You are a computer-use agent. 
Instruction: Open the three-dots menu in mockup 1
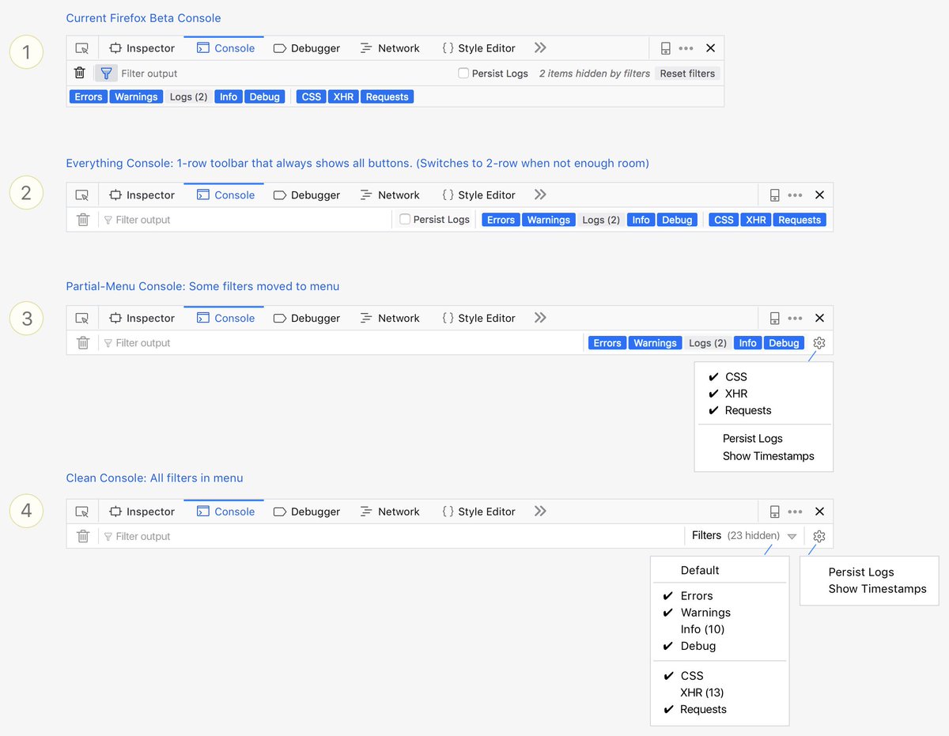[686, 48]
